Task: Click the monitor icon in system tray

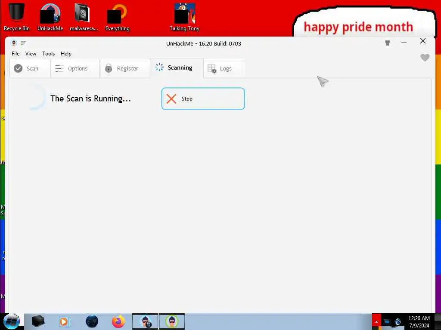Action: [387, 322]
